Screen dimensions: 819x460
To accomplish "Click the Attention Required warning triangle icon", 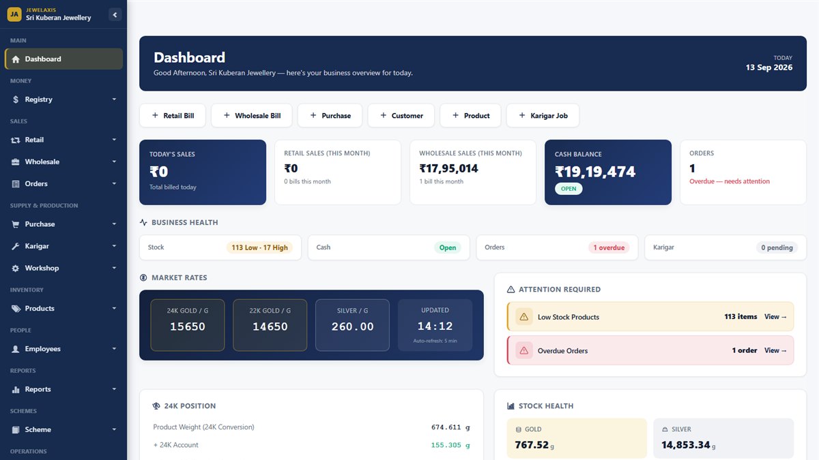I will tap(511, 290).
